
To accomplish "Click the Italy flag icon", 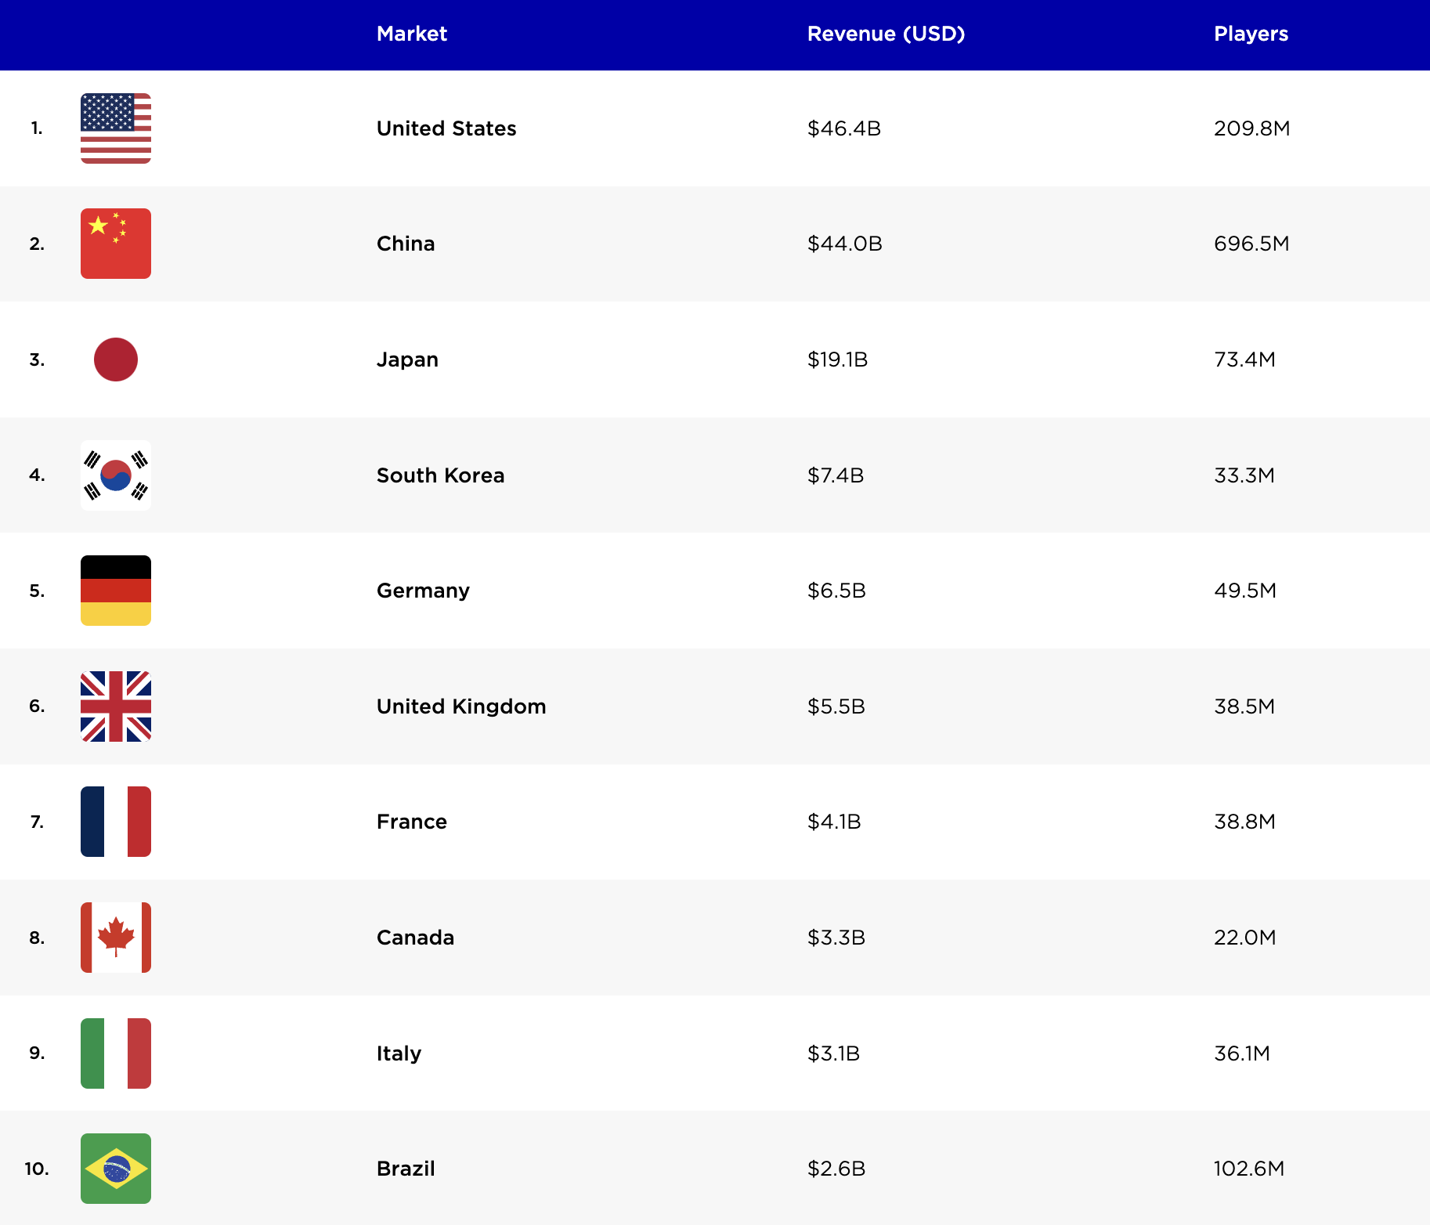I will point(116,1053).
